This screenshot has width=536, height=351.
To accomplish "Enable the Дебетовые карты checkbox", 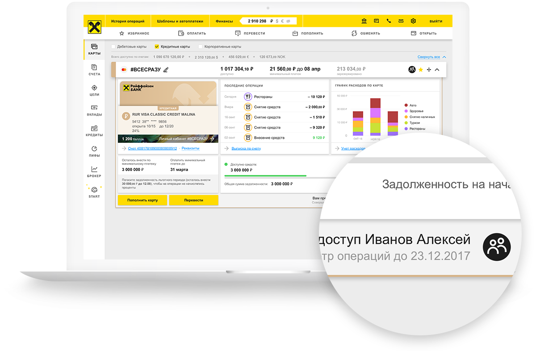I will coord(113,46).
